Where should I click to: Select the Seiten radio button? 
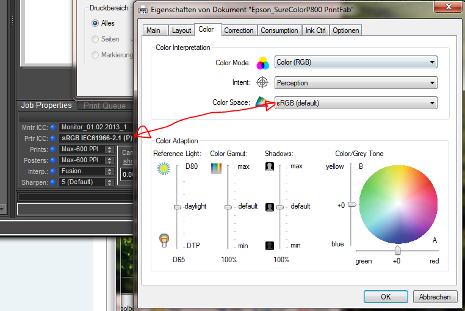point(95,39)
